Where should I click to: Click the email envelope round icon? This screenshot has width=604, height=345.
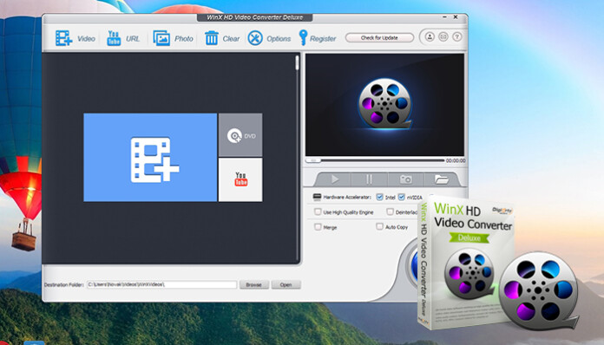coord(443,37)
